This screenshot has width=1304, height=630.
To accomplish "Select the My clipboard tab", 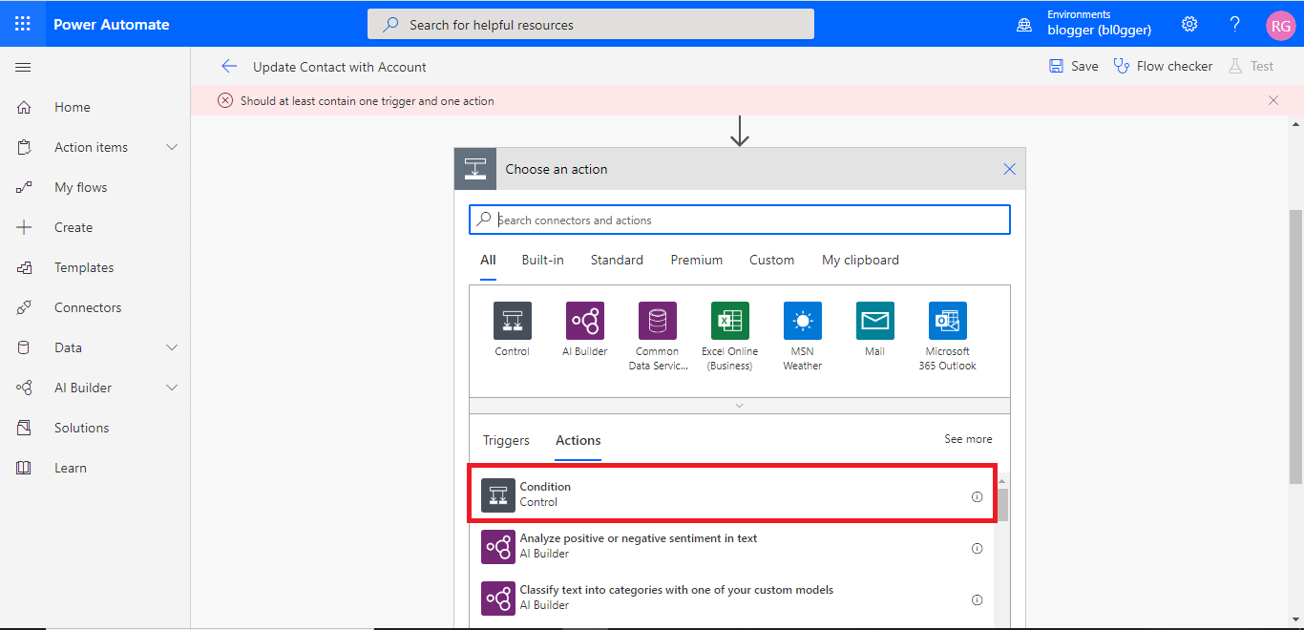I will (860, 260).
